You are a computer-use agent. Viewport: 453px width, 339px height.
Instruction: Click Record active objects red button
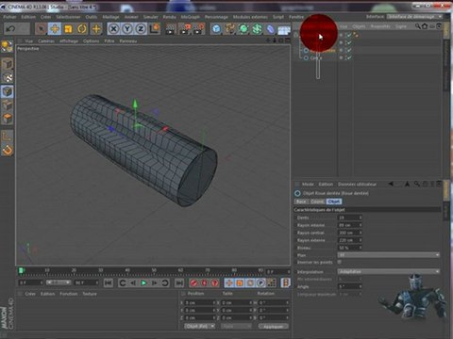193,283
